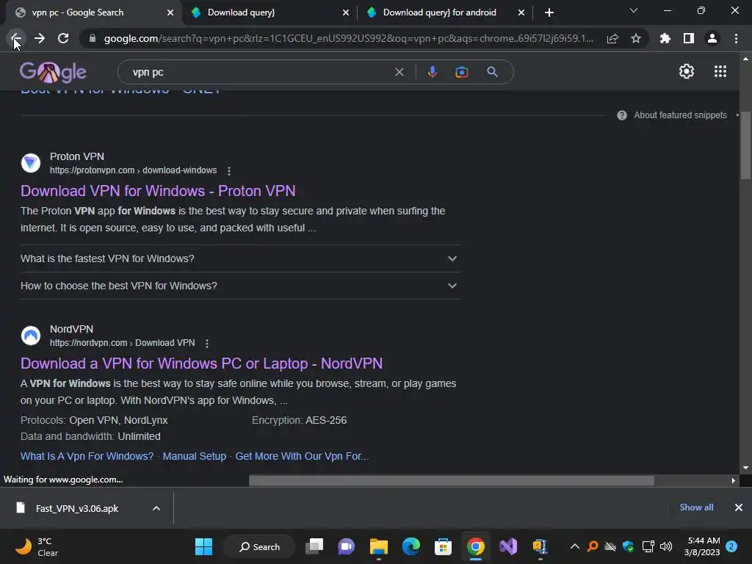Click nordvpn.com Download VPN URL text

click(123, 343)
